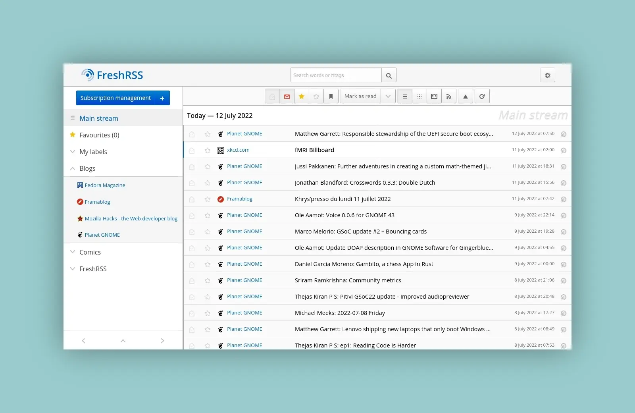Click the plus add subscription button
This screenshot has height=413, width=635.
[x=162, y=98]
